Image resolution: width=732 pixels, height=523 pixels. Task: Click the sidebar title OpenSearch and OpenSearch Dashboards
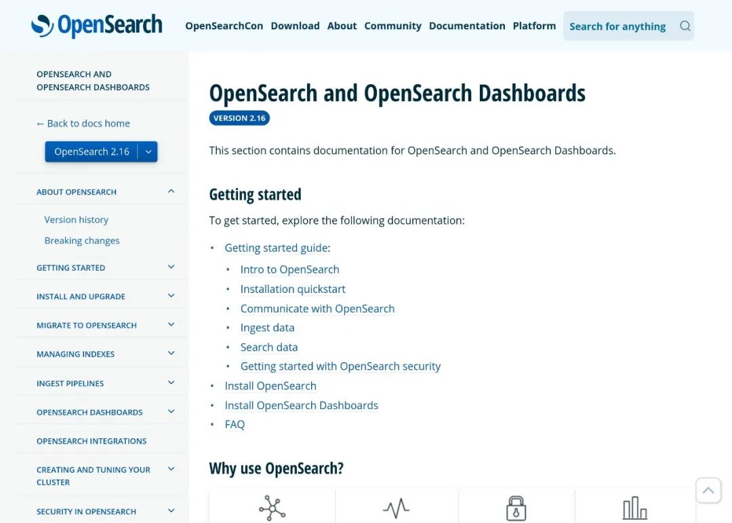[x=93, y=81]
